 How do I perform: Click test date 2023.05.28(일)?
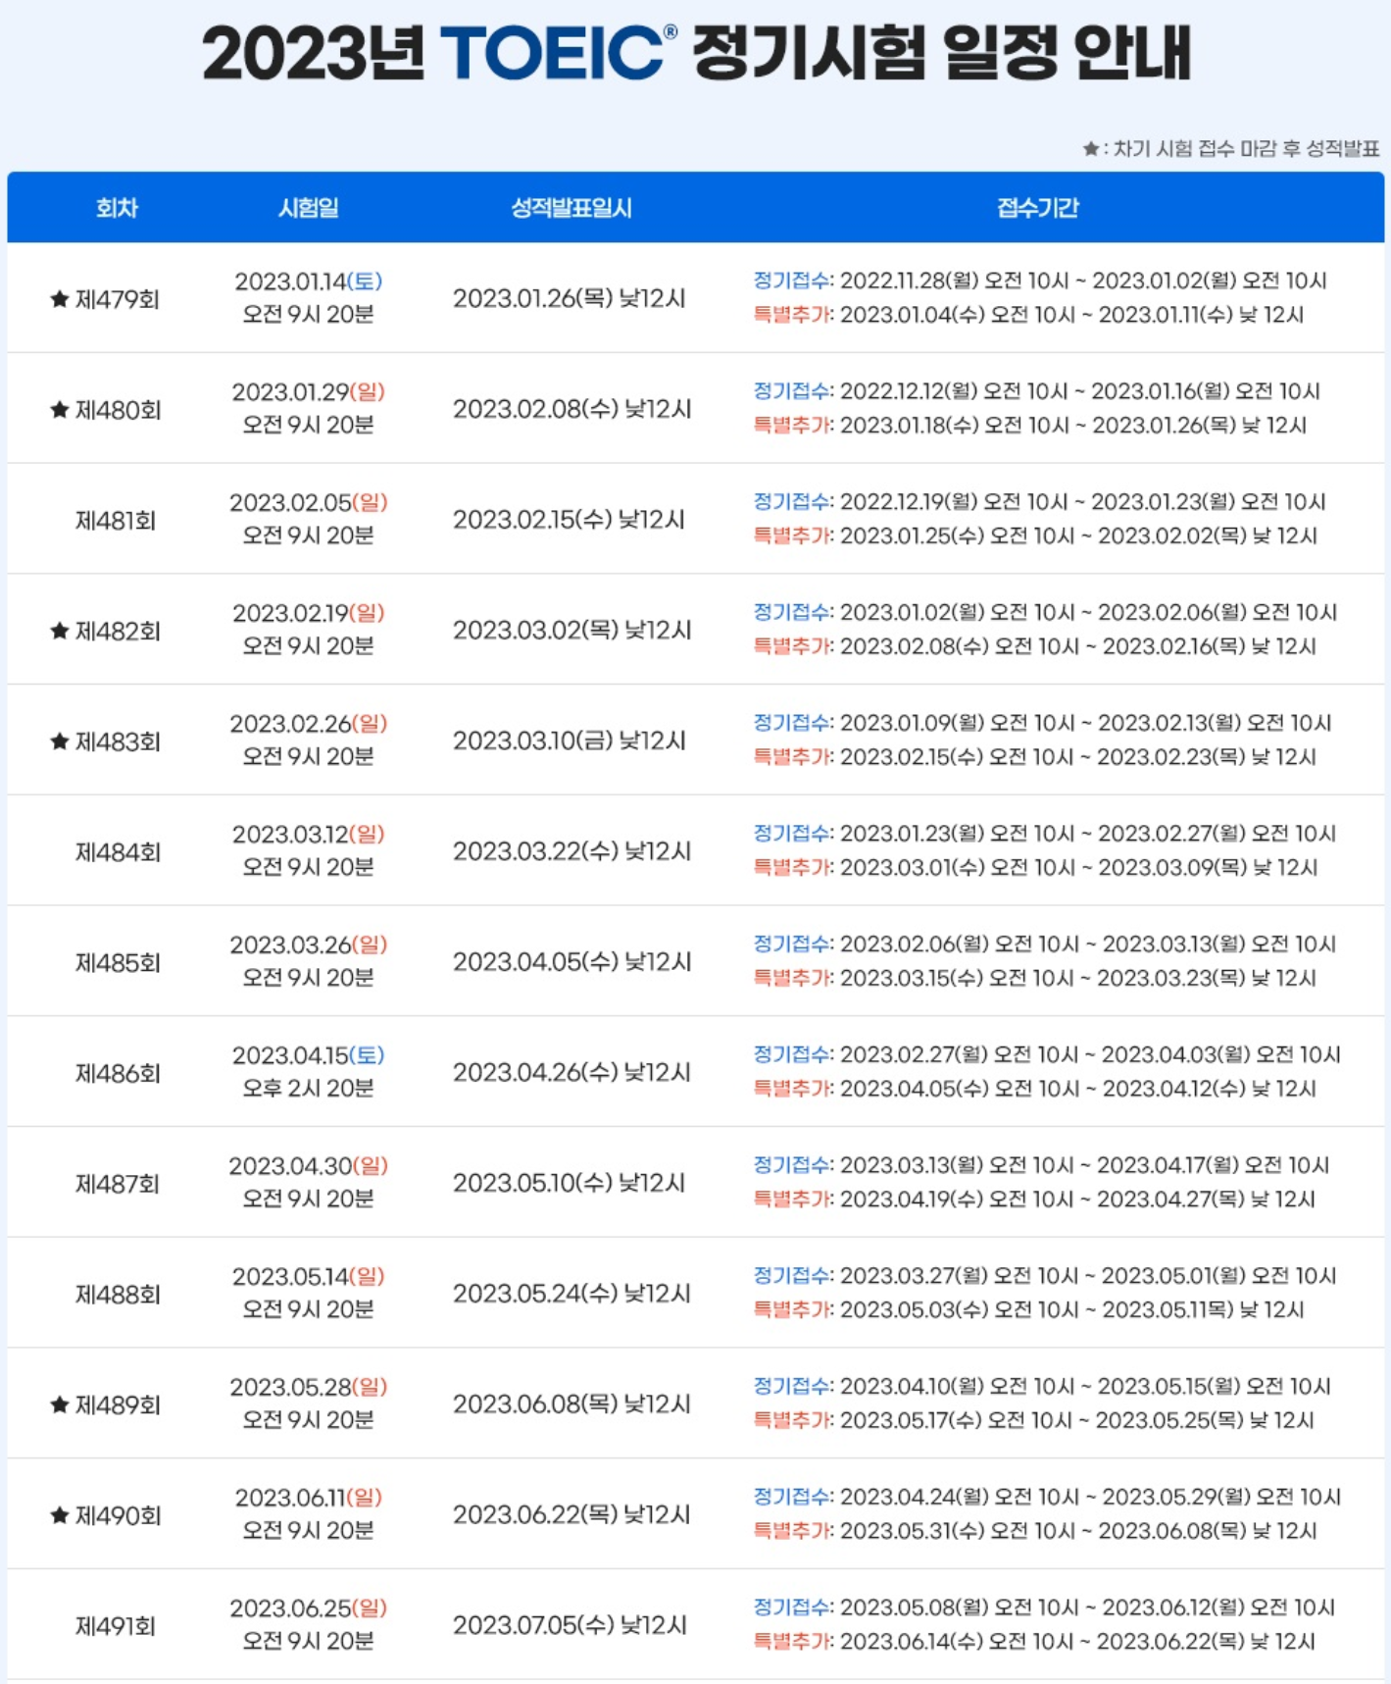click(309, 1388)
